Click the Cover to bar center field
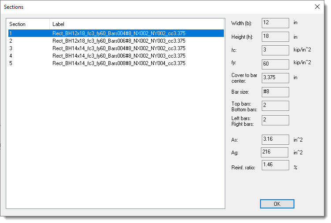Image resolution: width=331 pixels, height=223 pixels. click(x=275, y=78)
